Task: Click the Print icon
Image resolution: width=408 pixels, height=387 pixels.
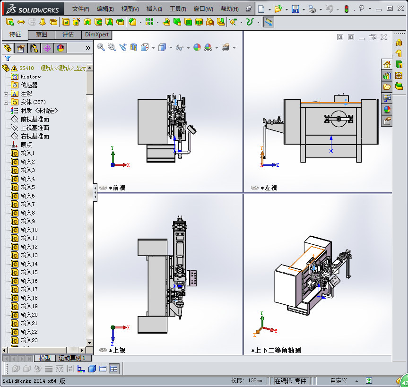Action: pyautogui.click(x=312, y=9)
